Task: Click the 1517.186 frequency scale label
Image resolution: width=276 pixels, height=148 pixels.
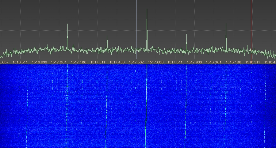Action: (x=78, y=62)
